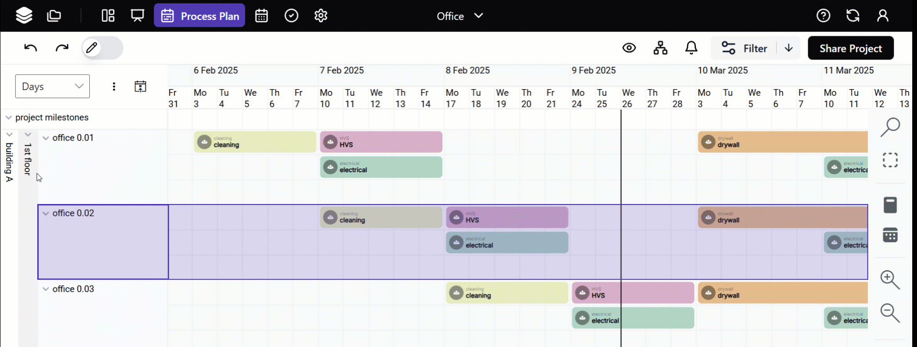Activate the dashed selection box tool
The image size is (917, 347).
pos(890,160)
